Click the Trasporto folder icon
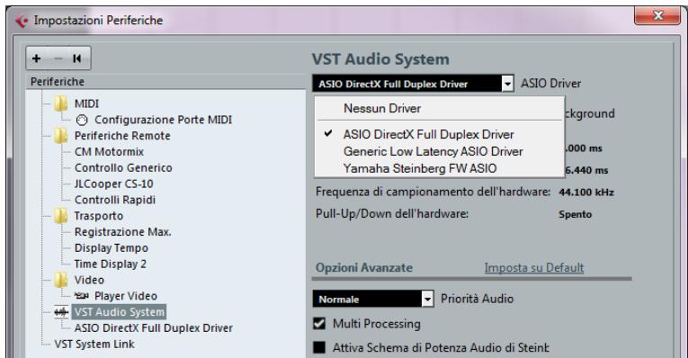Image resolution: width=688 pixels, height=358 pixels. (61, 216)
